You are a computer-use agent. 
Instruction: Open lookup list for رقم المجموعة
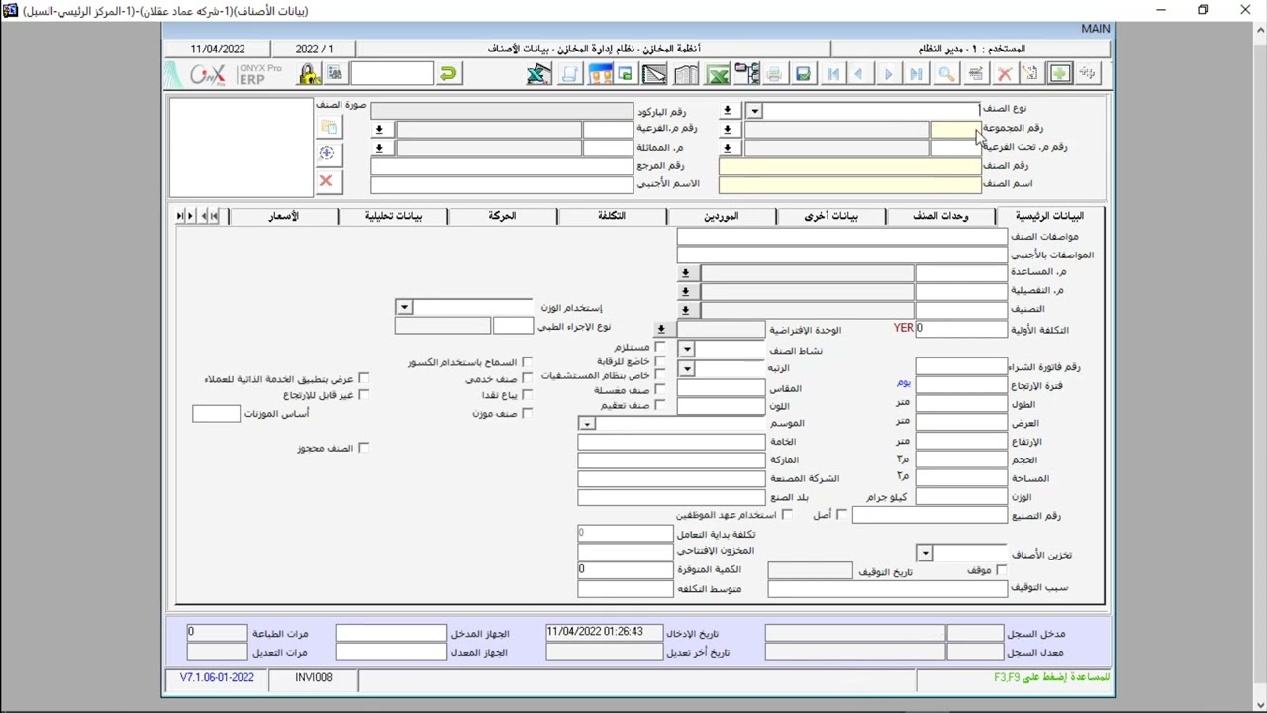click(728, 130)
